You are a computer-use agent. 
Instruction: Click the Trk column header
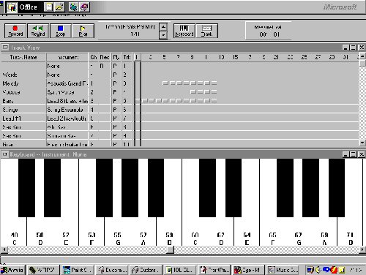click(127, 57)
